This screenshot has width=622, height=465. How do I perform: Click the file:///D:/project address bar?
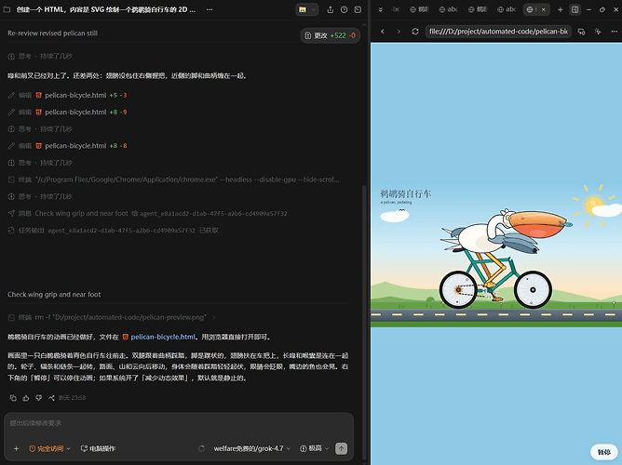point(498,32)
